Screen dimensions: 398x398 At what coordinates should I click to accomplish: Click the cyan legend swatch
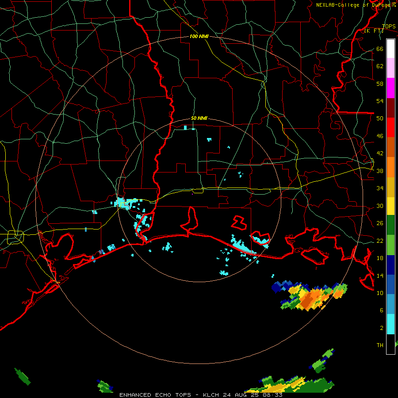[390, 325]
